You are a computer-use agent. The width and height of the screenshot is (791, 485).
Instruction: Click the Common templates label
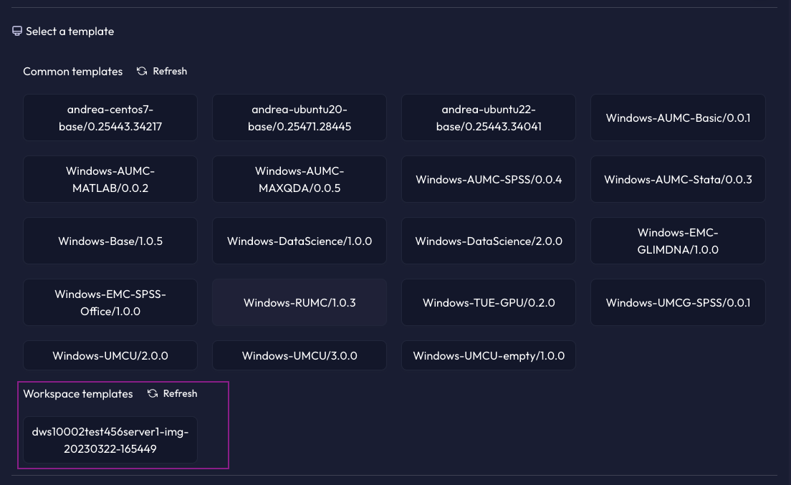pyautogui.click(x=72, y=72)
